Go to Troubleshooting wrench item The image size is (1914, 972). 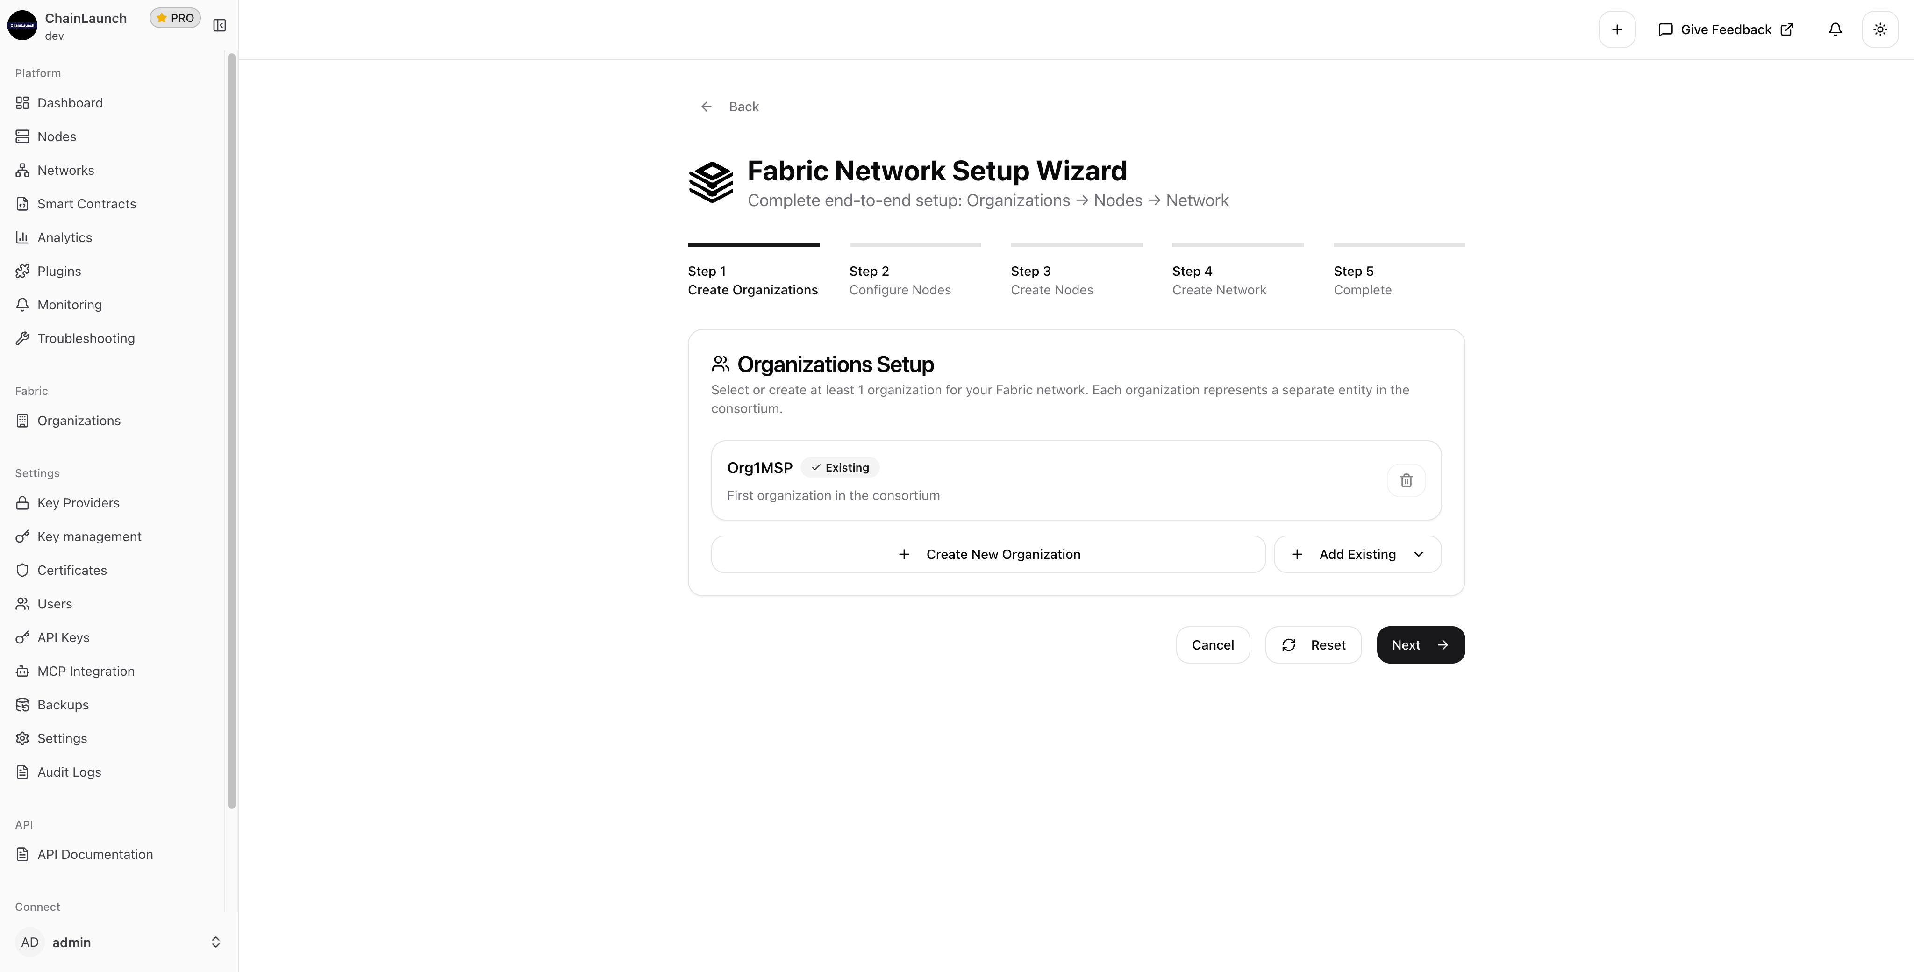pos(86,339)
